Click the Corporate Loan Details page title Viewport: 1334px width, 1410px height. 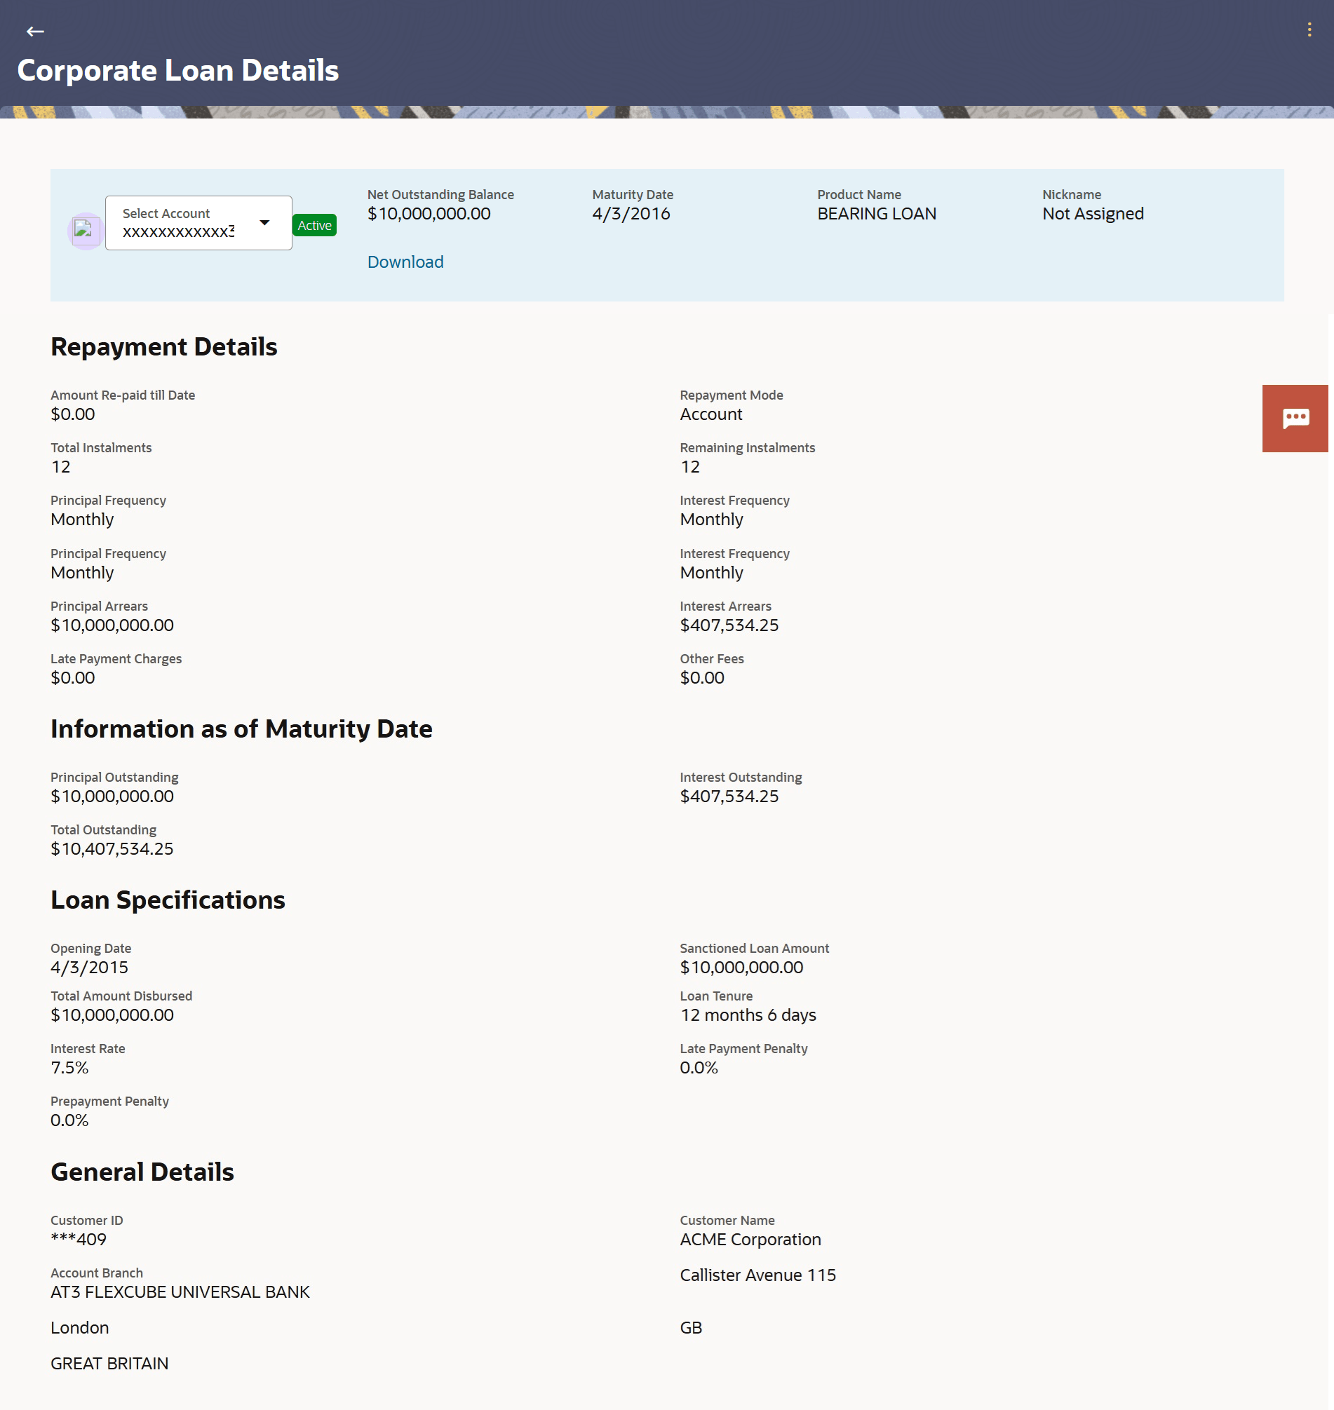click(177, 70)
